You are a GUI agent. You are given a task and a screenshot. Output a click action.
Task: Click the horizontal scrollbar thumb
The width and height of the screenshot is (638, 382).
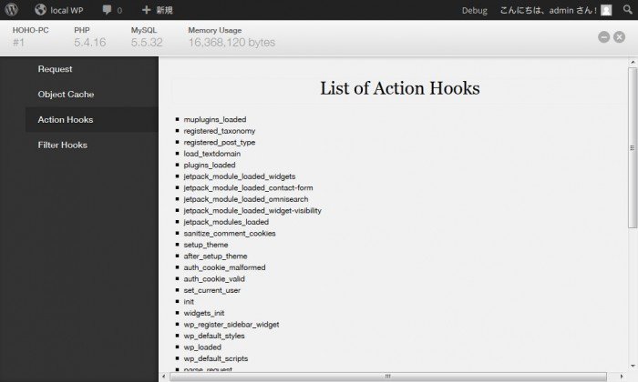[387, 376]
